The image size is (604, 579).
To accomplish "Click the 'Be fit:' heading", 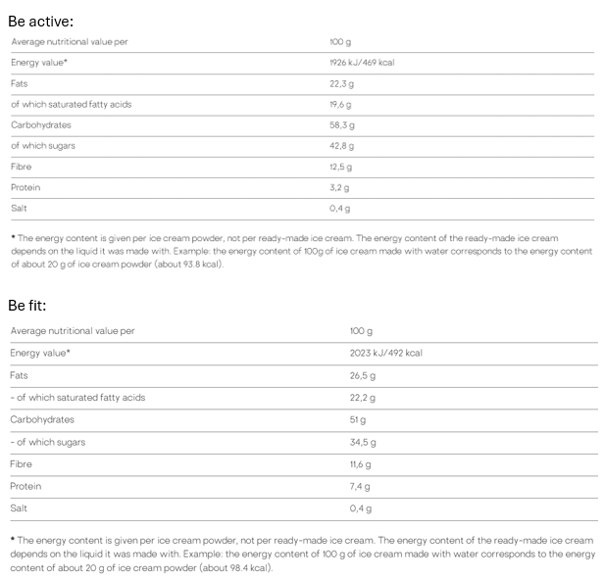I will [27, 306].
